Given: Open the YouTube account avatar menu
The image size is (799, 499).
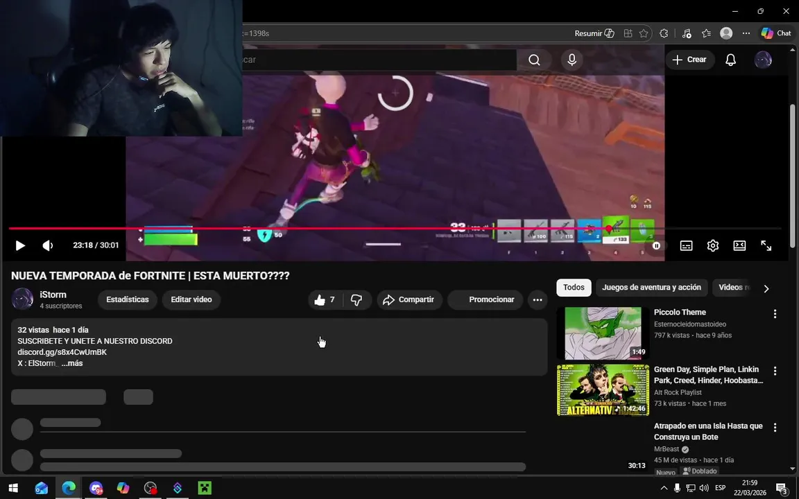Looking at the screenshot, I should tap(763, 60).
